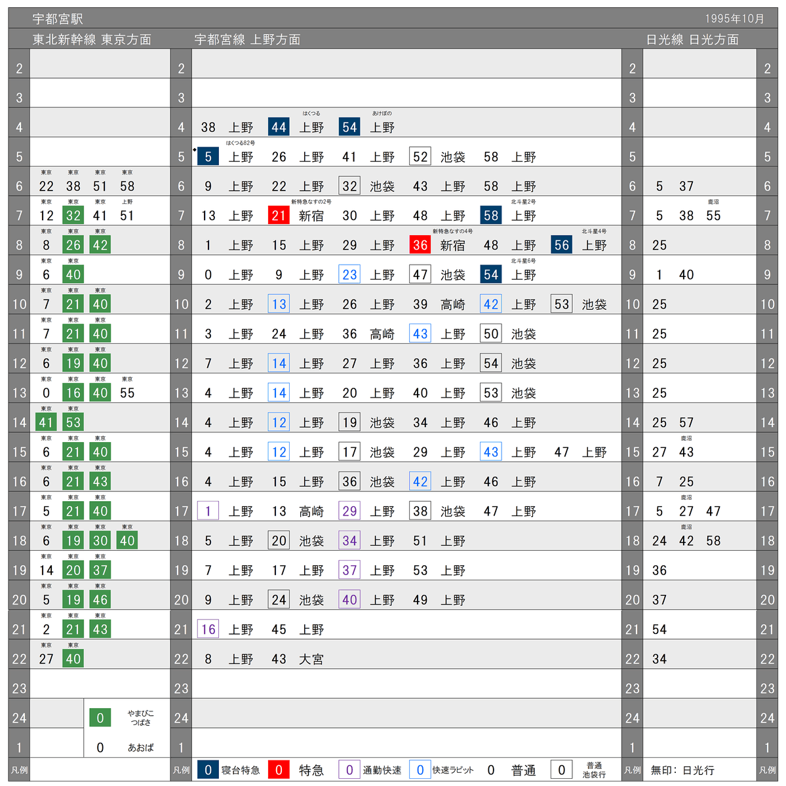Click the Nikko line 鹿沼 55 at 7時

(x=713, y=215)
